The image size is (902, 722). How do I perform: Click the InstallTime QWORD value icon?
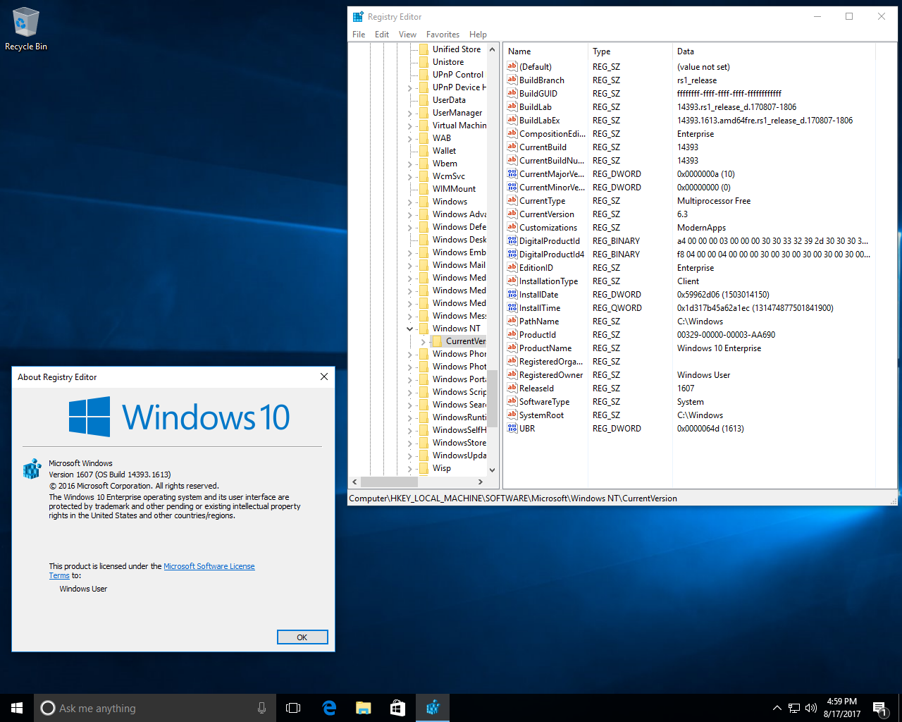pos(512,307)
